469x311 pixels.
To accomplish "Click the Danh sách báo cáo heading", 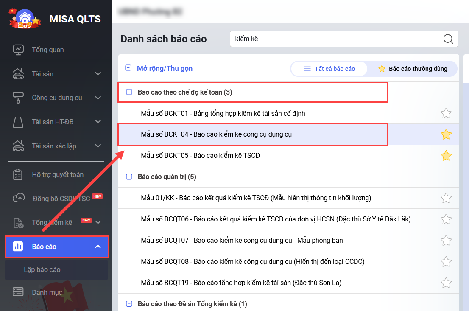I will (x=164, y=39).
